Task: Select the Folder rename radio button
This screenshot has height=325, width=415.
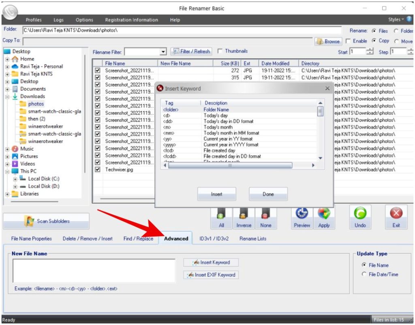Action: [396, 31]
